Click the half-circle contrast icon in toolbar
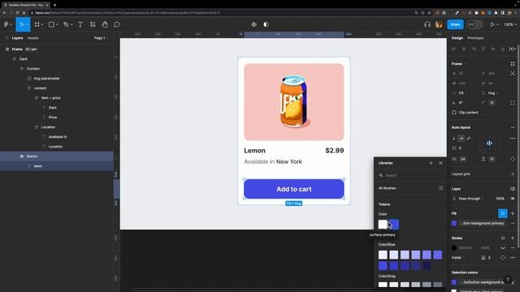The width and height of the screenshot is (520, 292). [266, 24]
